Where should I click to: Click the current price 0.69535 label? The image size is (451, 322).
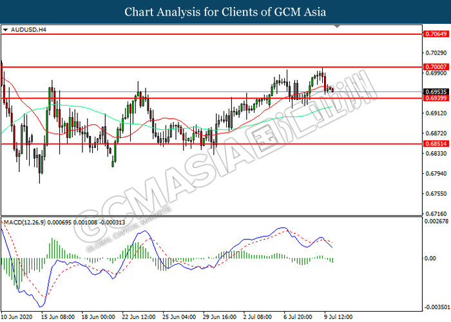[x=436, y=92]
